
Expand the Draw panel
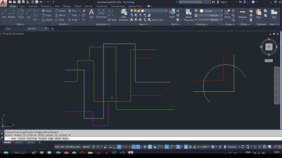click(x=20, y=24)
